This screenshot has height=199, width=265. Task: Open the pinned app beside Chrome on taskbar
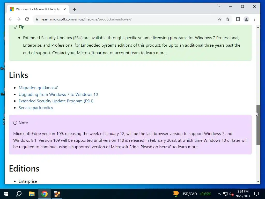57,194
